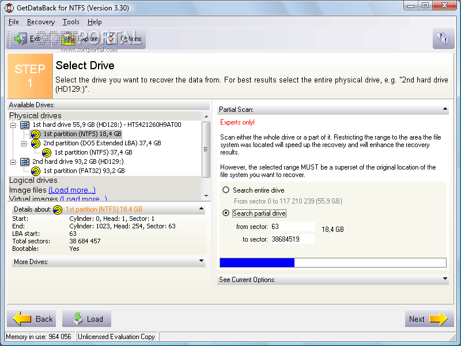Click the DOS Extended LBA partition icon
461x346 pixels.
[36, 143]
